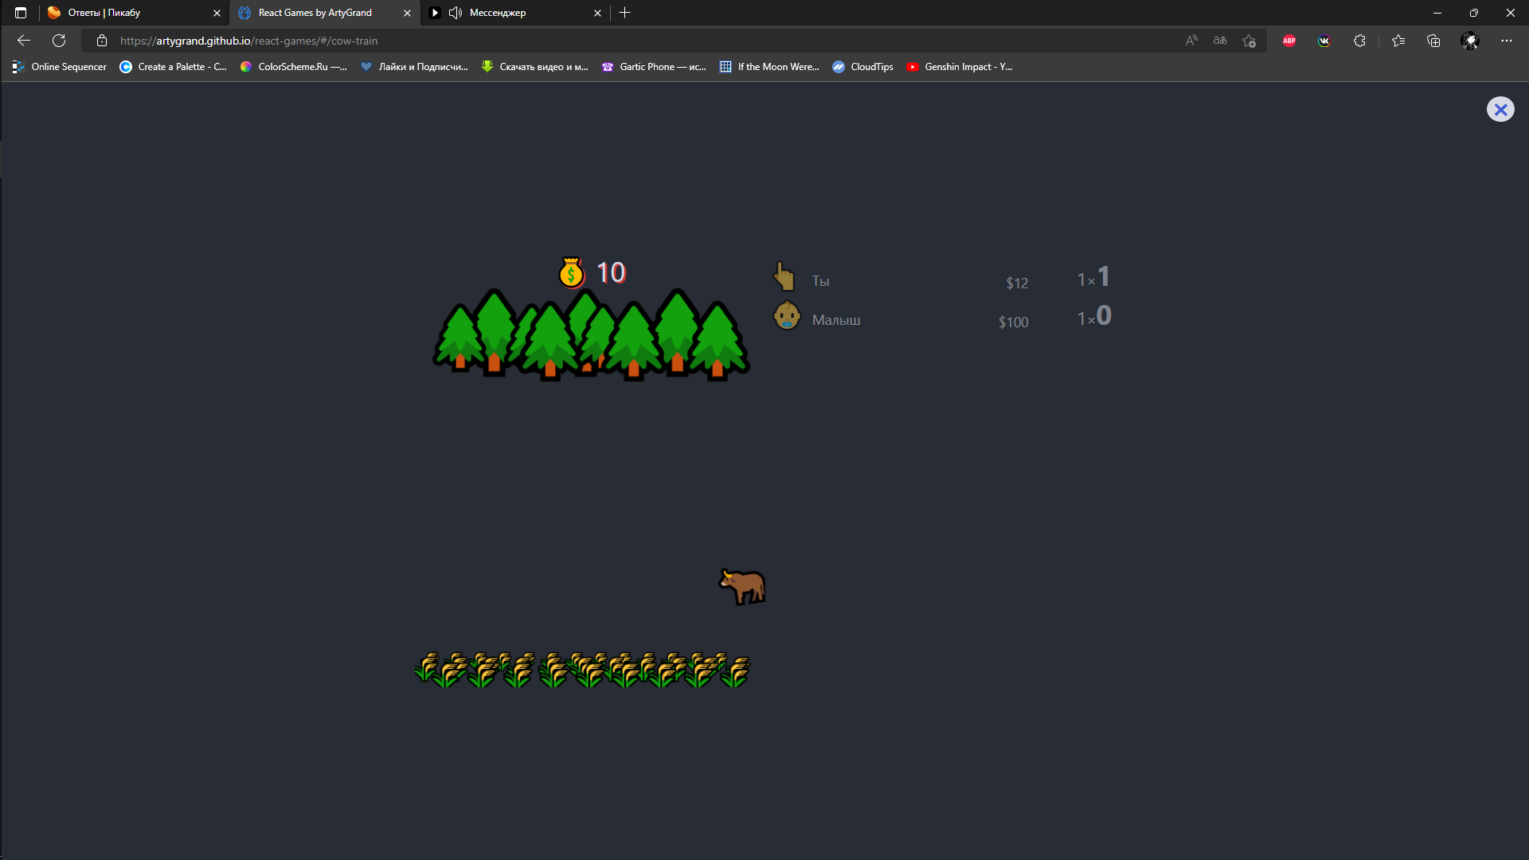Click the baby face icon
The height and width of the screenshot is (860, 1529).
pyautogui.click(x=787, y=317)
